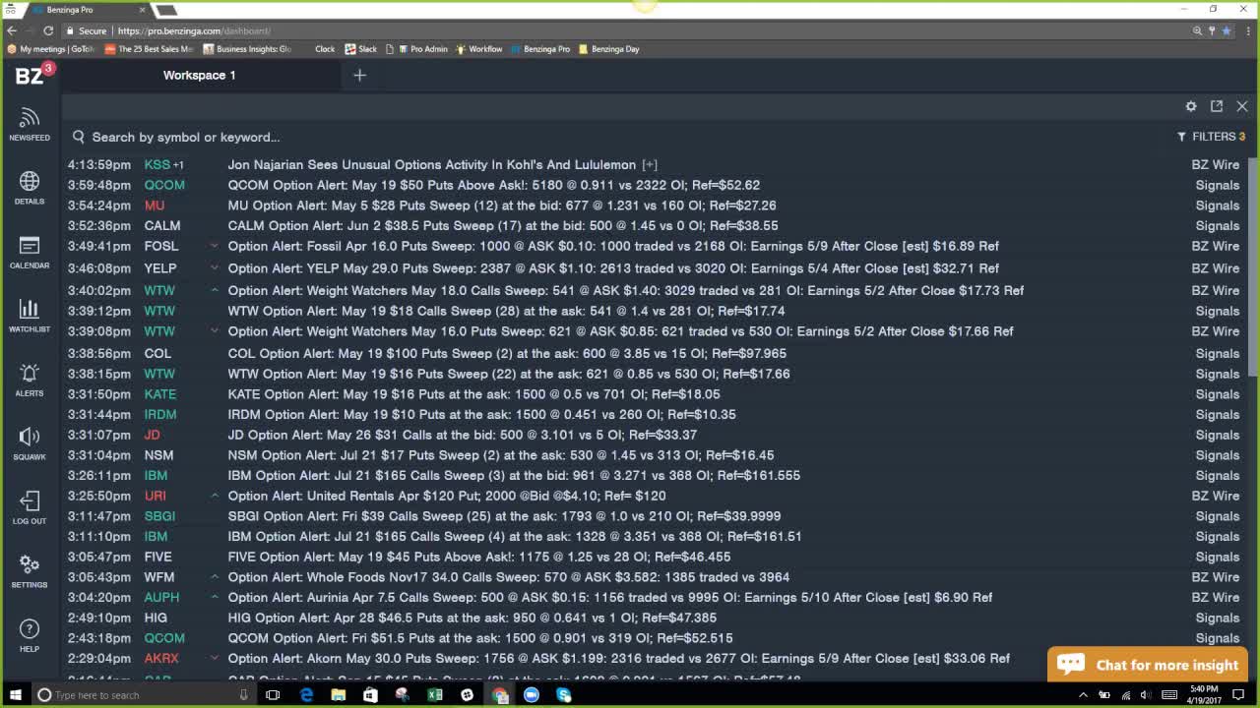Screen dimensions: 1260x708
Task: Switch to the Workspace 1 tab
Action: 199,75
